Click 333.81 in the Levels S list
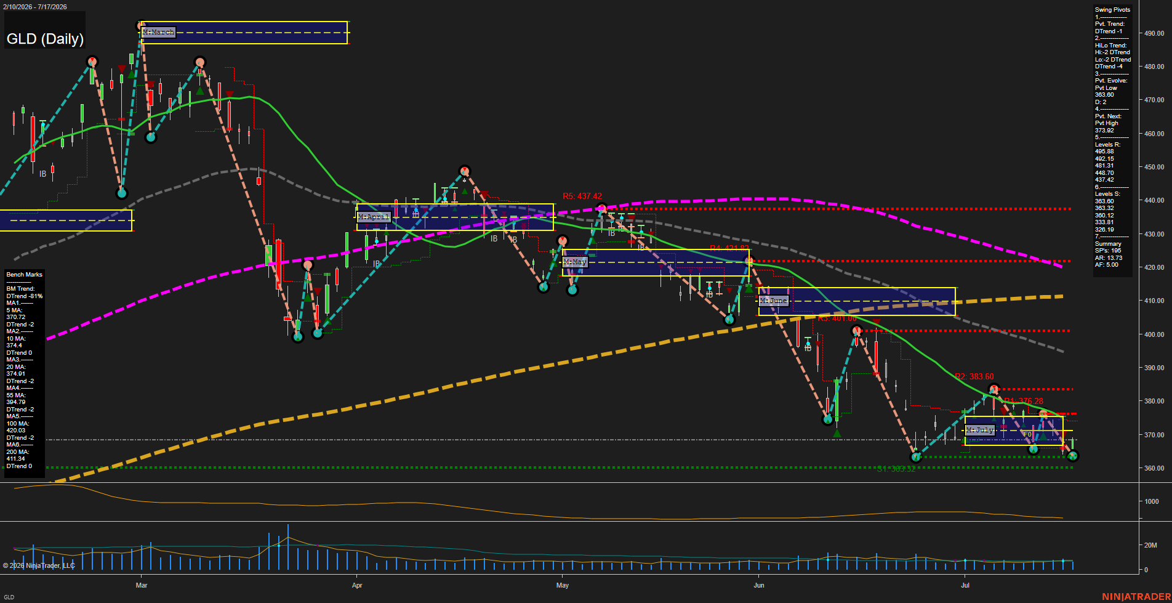 (1104, 222)
